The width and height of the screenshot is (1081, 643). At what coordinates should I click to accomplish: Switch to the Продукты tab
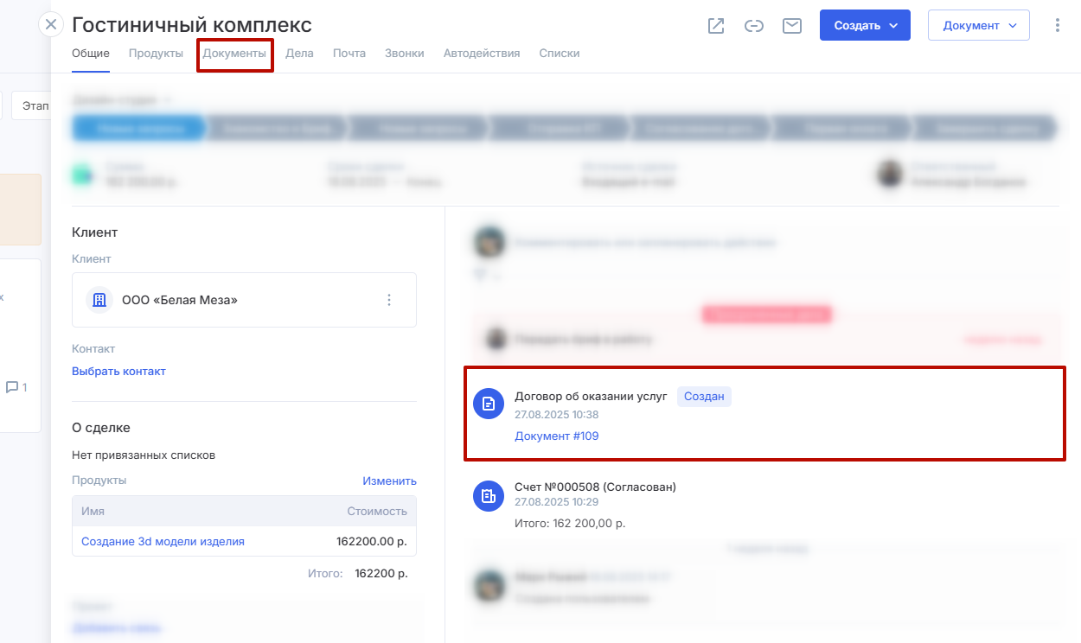[x=156, y=54]
